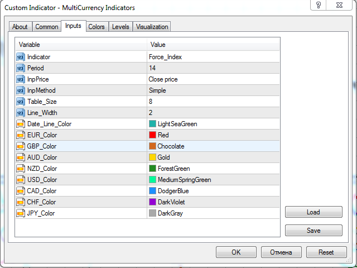357x268 pixels.
Task: Click the Gold swatch for AUD_Color
Action: (x=152, y=157)
